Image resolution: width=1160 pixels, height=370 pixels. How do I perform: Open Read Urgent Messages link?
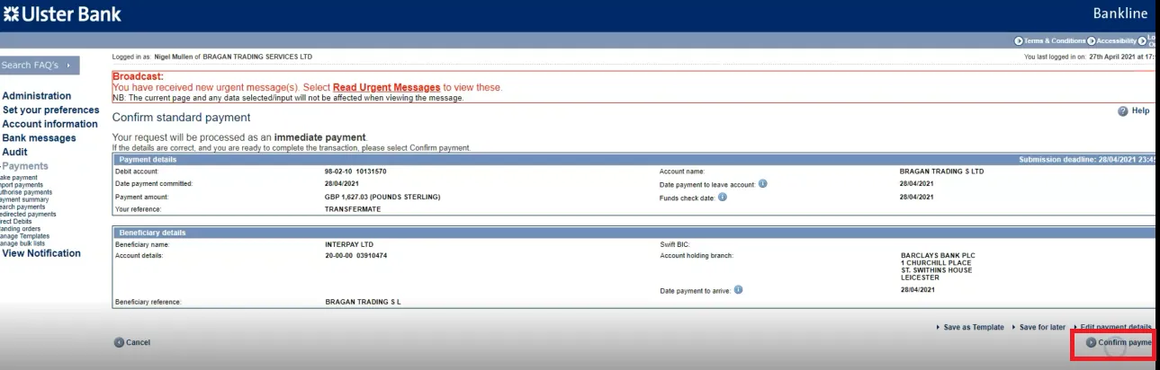pyautogui.click(x=386, y=87)
